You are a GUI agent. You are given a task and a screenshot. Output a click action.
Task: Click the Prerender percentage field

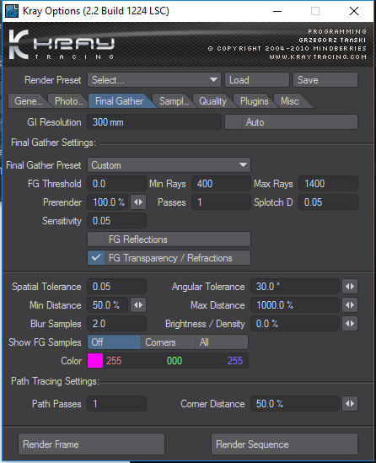tap(107, 202)
